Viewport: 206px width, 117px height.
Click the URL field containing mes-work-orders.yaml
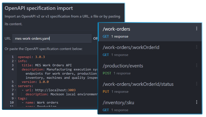coord(52,38)
